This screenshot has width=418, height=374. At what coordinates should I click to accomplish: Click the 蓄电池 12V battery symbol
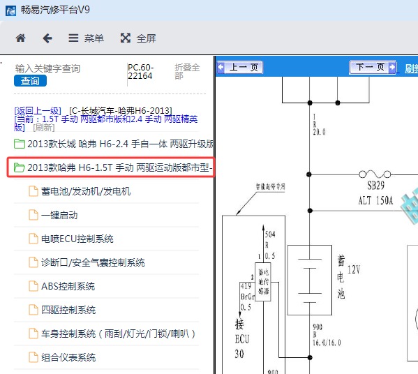point(310,280)
